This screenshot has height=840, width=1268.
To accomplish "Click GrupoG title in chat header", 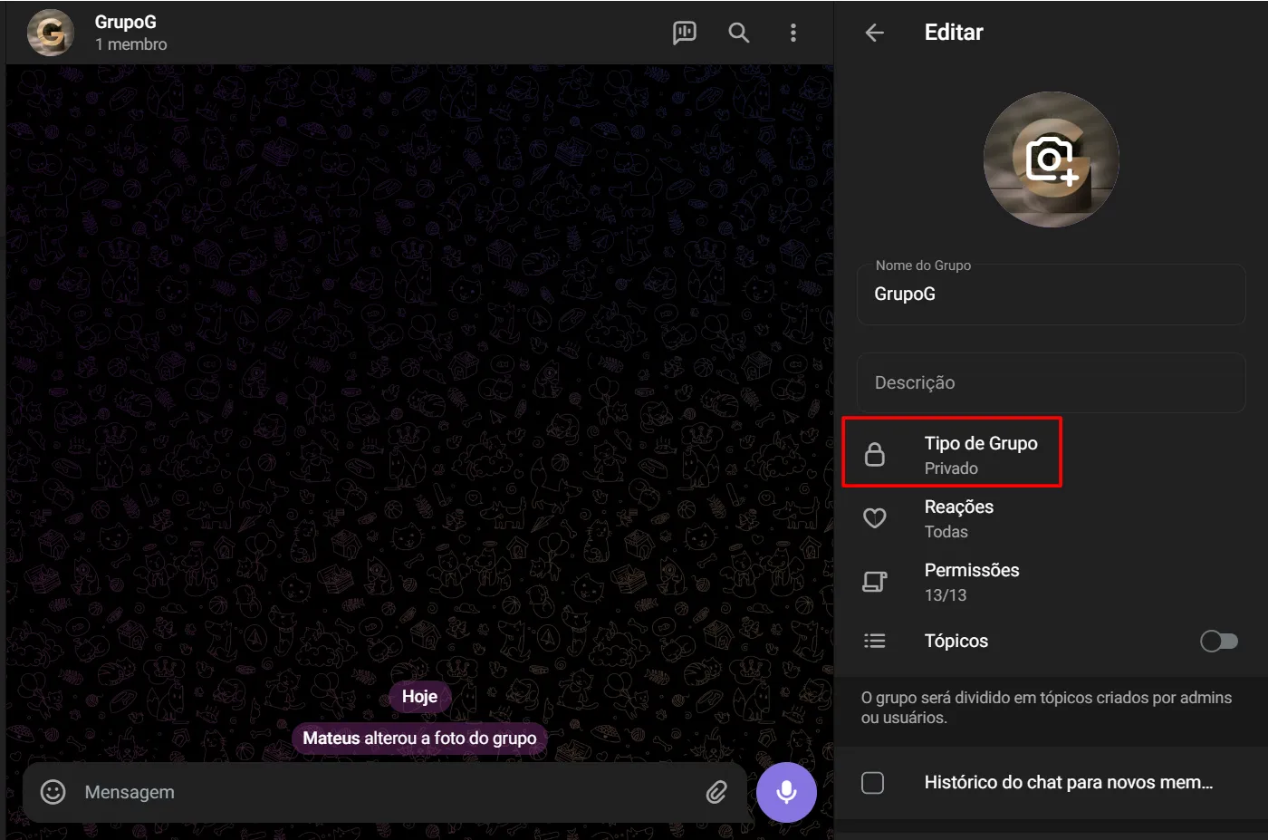I will pos(126,22).
